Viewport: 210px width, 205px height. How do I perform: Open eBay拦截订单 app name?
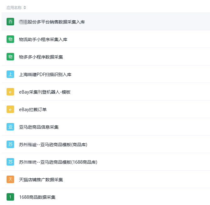[33, 110]
